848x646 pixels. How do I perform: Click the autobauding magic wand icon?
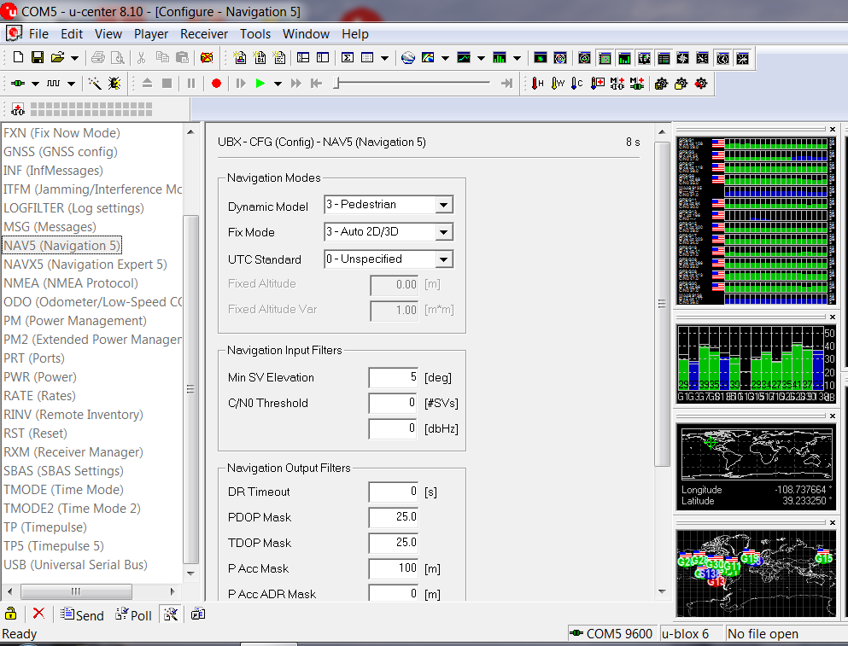click(94, 84)
